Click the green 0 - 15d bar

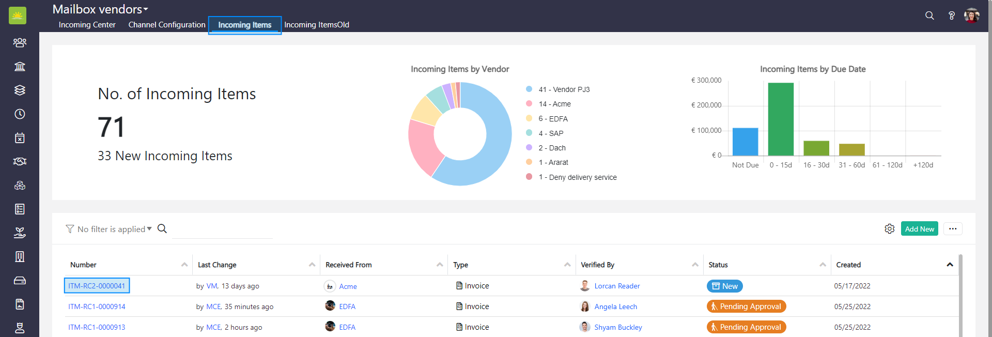781,119
